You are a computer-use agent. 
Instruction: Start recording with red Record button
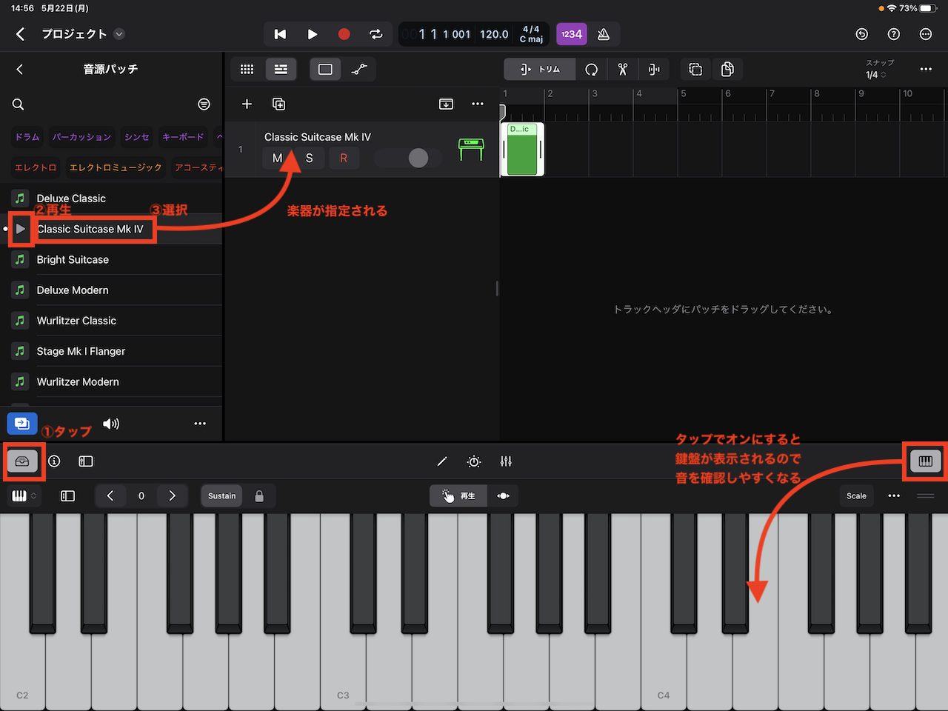point(344,34)
